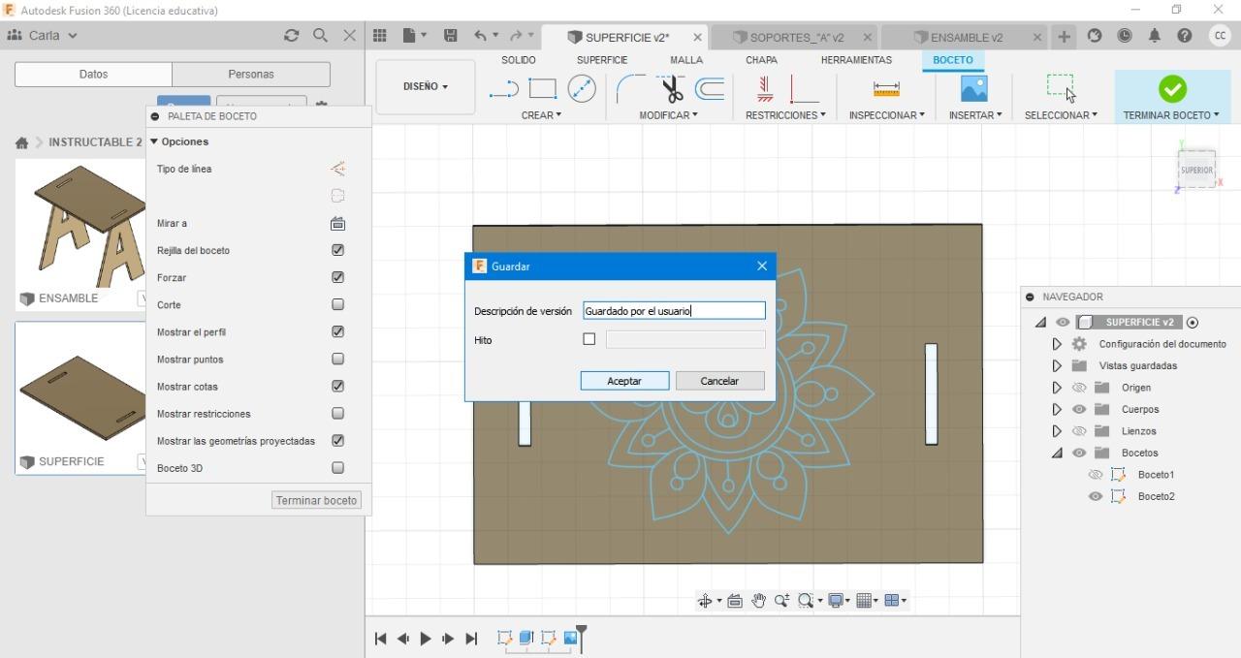
Task: Click the Undo arrow
Action: (x=480, y=35)
